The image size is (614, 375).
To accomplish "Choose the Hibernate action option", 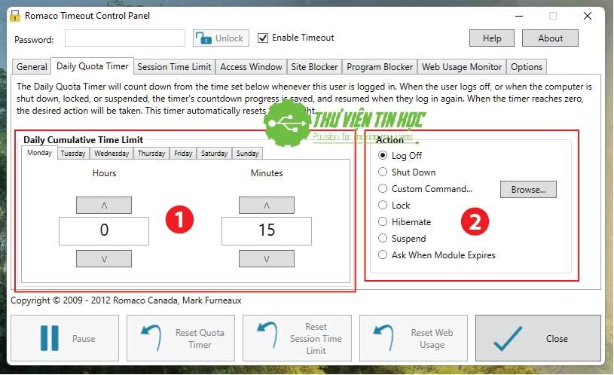I will tap(383, 222).
